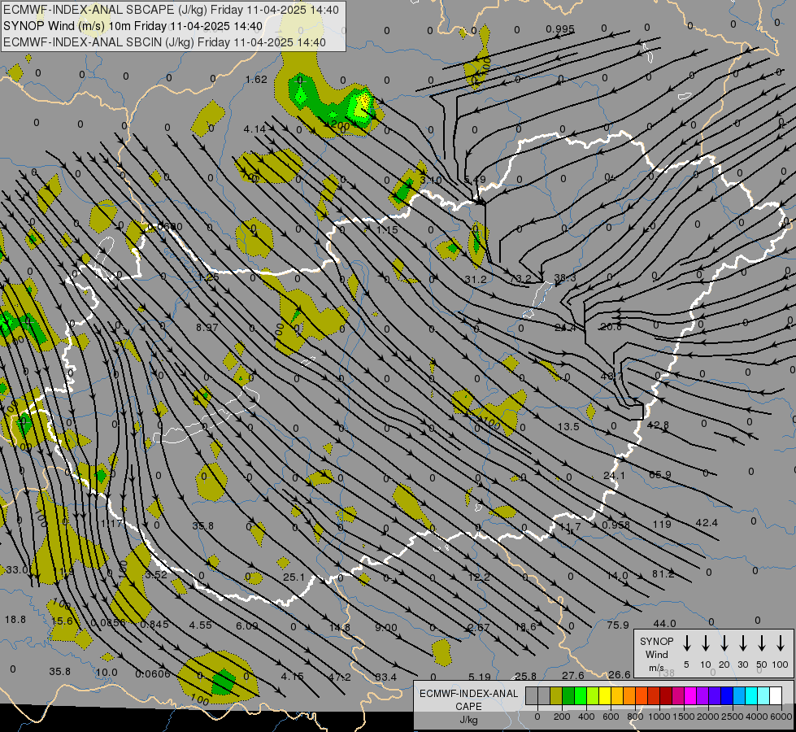Click the map value '83.4'
This screenshot has height=732, width=796.
386,678
